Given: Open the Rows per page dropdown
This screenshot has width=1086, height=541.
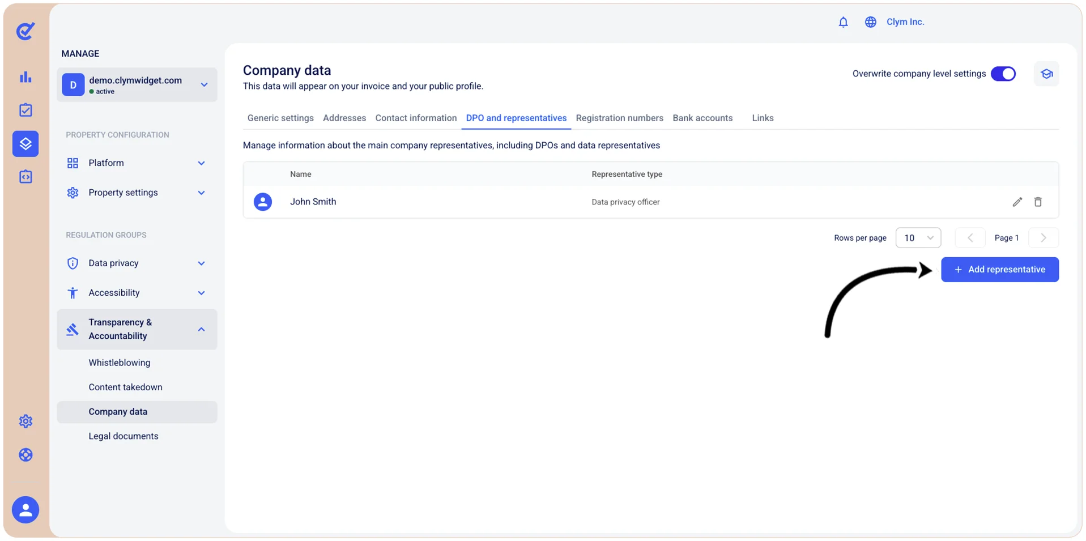Looking at the screenshot, I should 918,238.
